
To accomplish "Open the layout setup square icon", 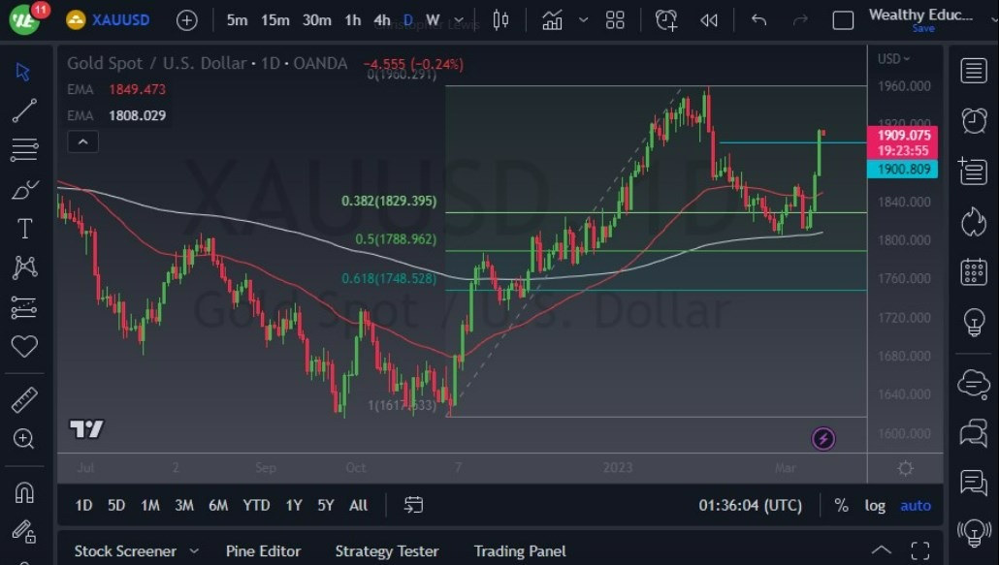I will point(843,20).
